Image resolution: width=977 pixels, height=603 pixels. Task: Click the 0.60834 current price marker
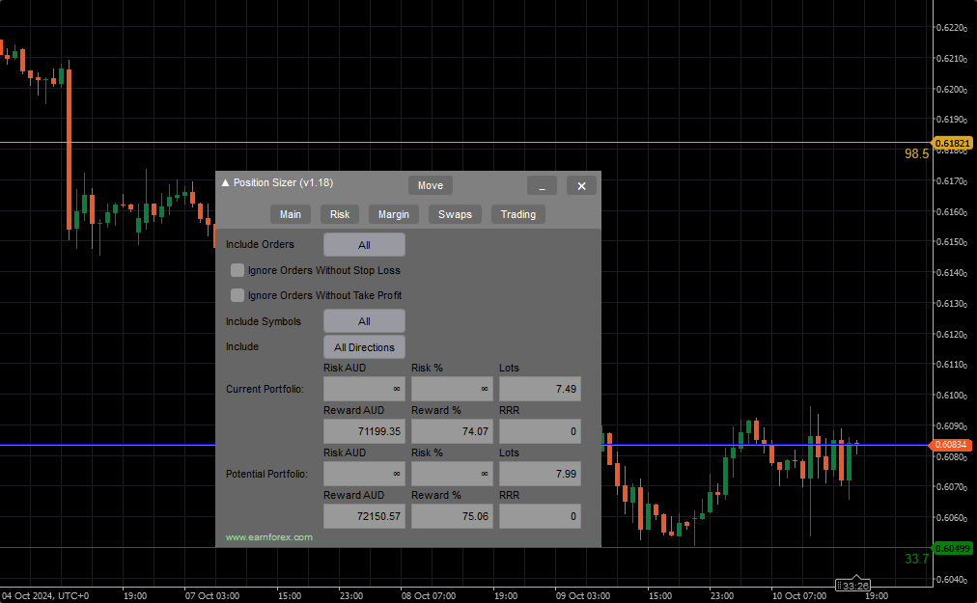[x=954, y=445]
